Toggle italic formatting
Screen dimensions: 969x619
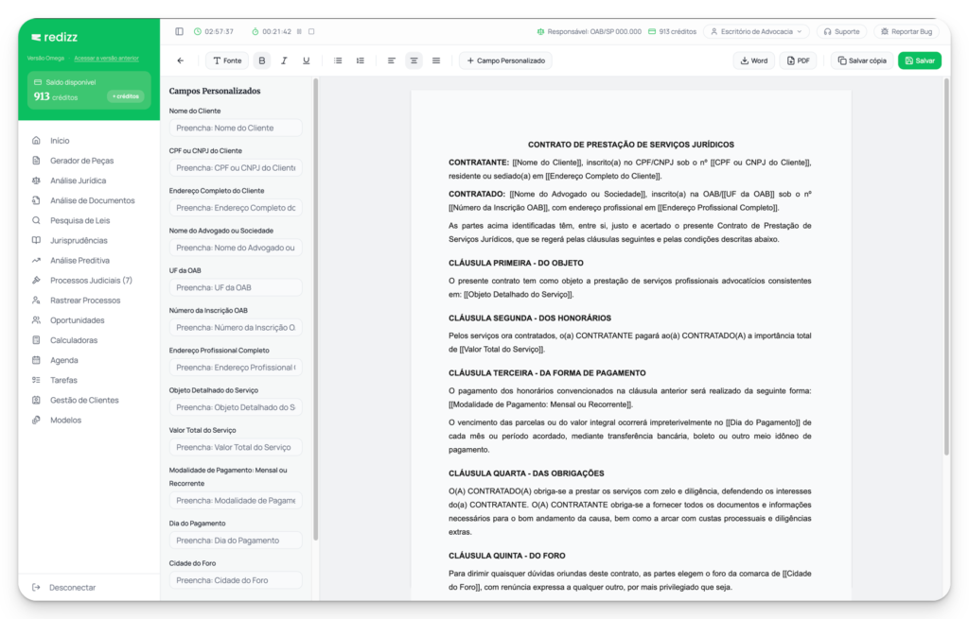pos(284,60)
